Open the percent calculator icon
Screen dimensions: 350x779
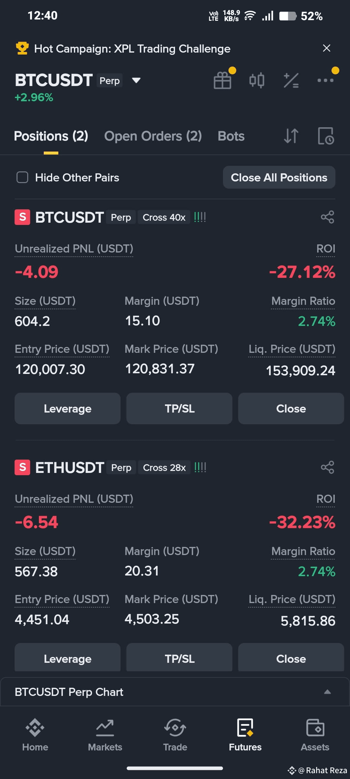(291, 80)
